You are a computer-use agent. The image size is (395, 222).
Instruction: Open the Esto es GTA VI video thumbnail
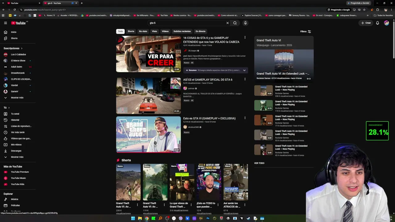coord(148,134)
